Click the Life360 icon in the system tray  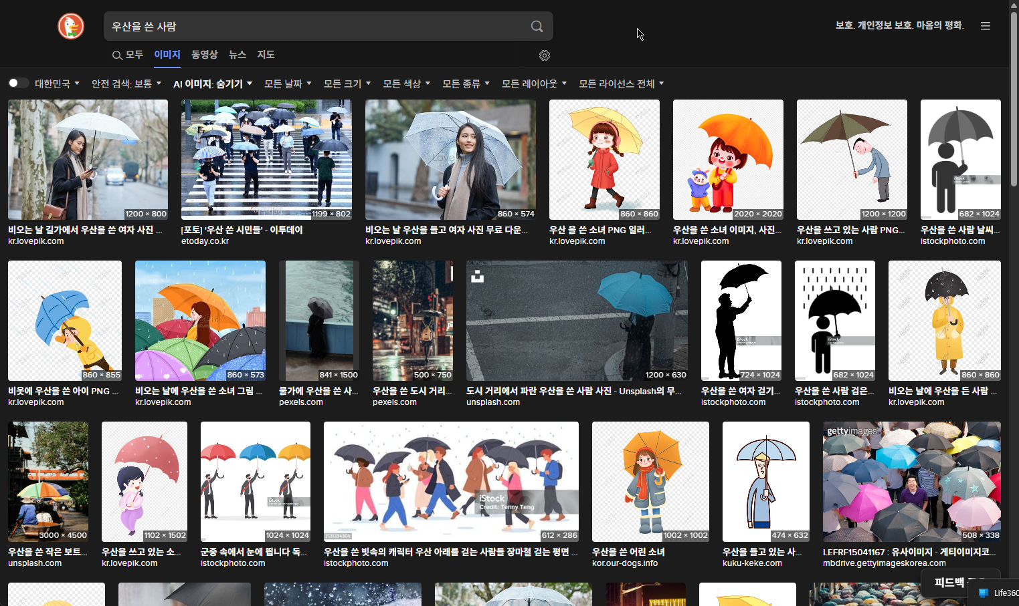pyautogui.click(x=983, y=593)
